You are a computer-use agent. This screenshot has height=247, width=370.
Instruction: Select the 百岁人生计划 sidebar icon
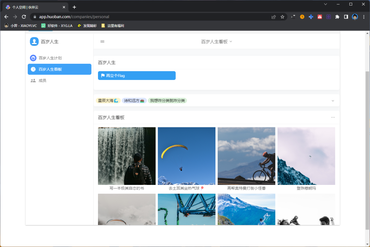[33, 58]
